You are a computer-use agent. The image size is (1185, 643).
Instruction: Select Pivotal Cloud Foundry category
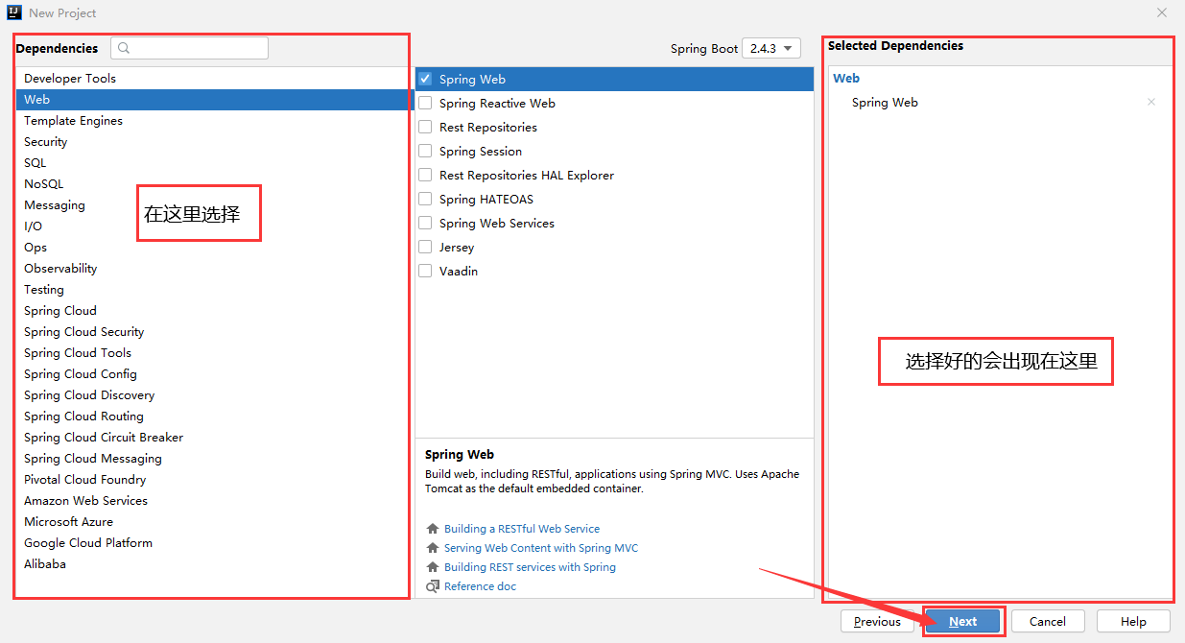(213, 480)
